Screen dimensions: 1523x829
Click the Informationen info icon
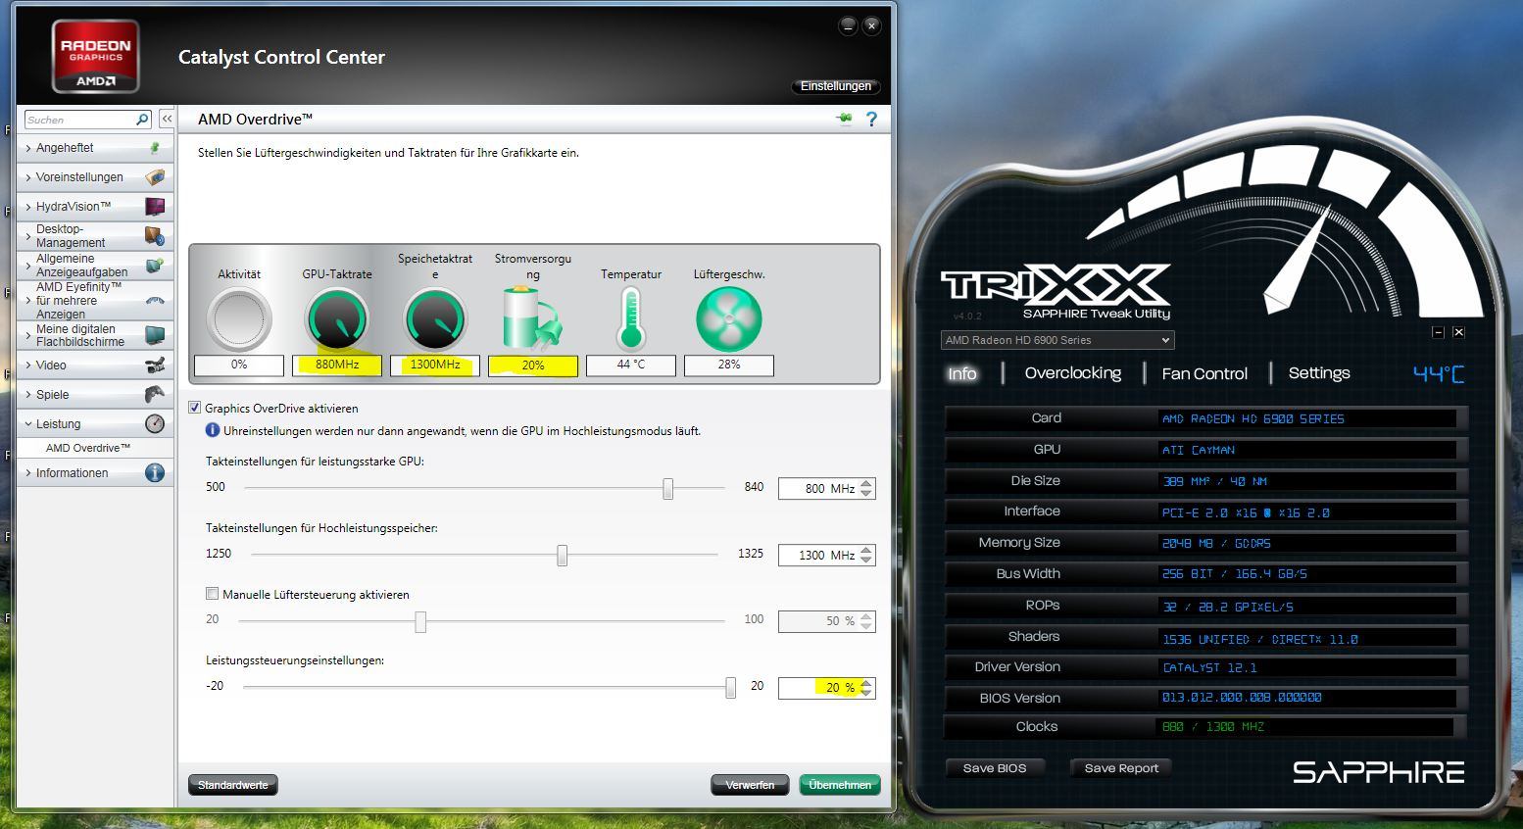click(x=155, y=472)
